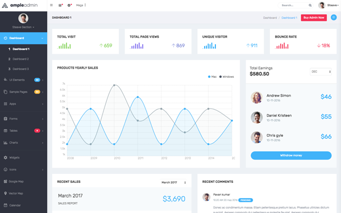Click the red badge on Tables
This screenshot has height=213, width=341.
tap(37, 131)
